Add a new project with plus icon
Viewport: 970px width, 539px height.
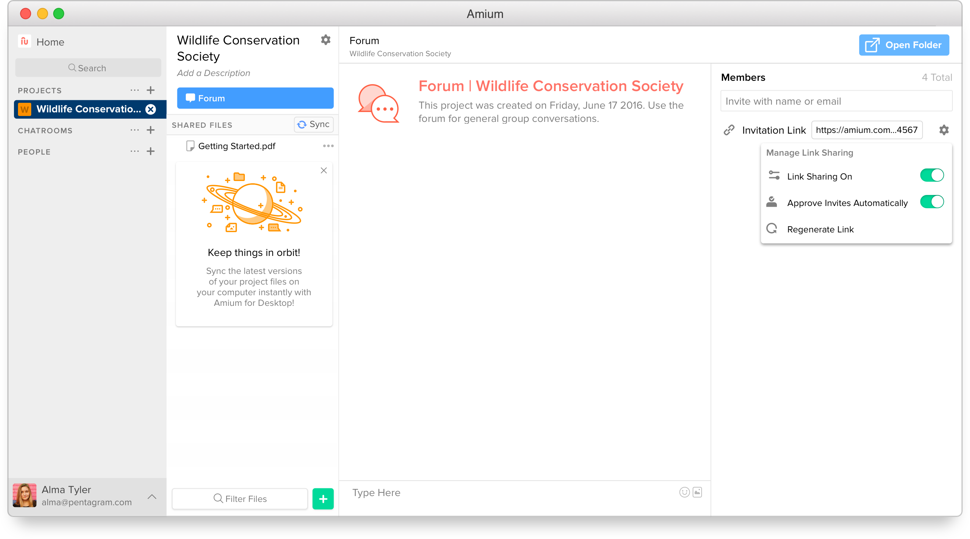click(x=151, y=90)
